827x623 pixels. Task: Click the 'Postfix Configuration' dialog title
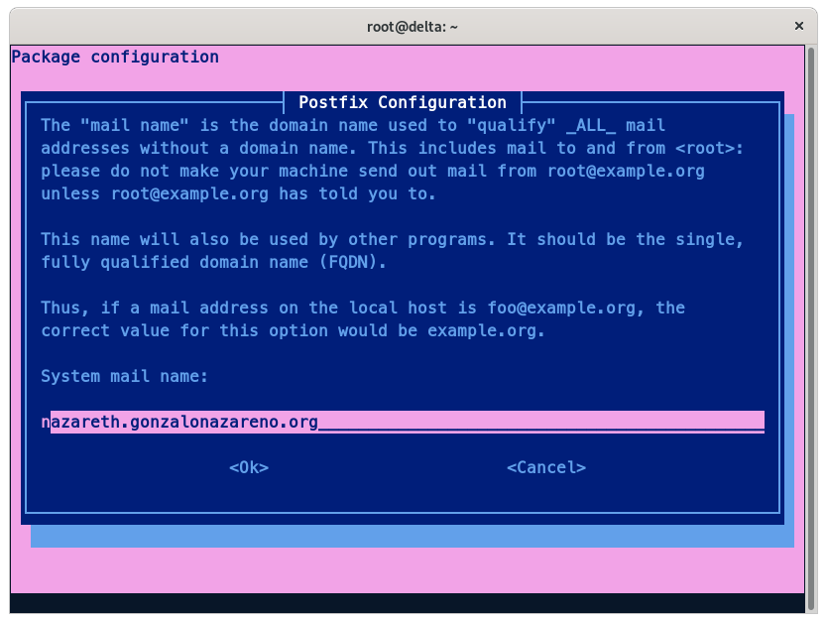pyautogui.click(x=402, y=102)
